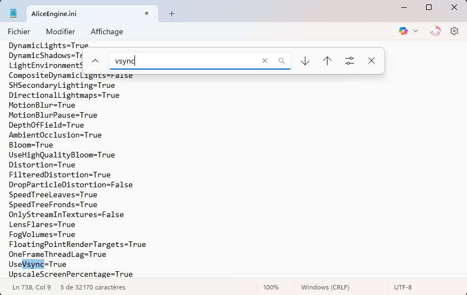The image size is (467, 295).
Task: Find previous match with up arrow
Action: coord(328,61)
